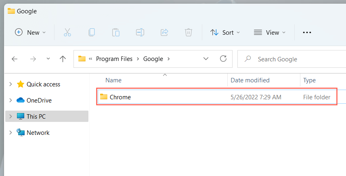Open the See more ellipsis menu
Image resolution: width=346 pixels, height=176 pixels.
pyautogui.click(x=307, y=33)
